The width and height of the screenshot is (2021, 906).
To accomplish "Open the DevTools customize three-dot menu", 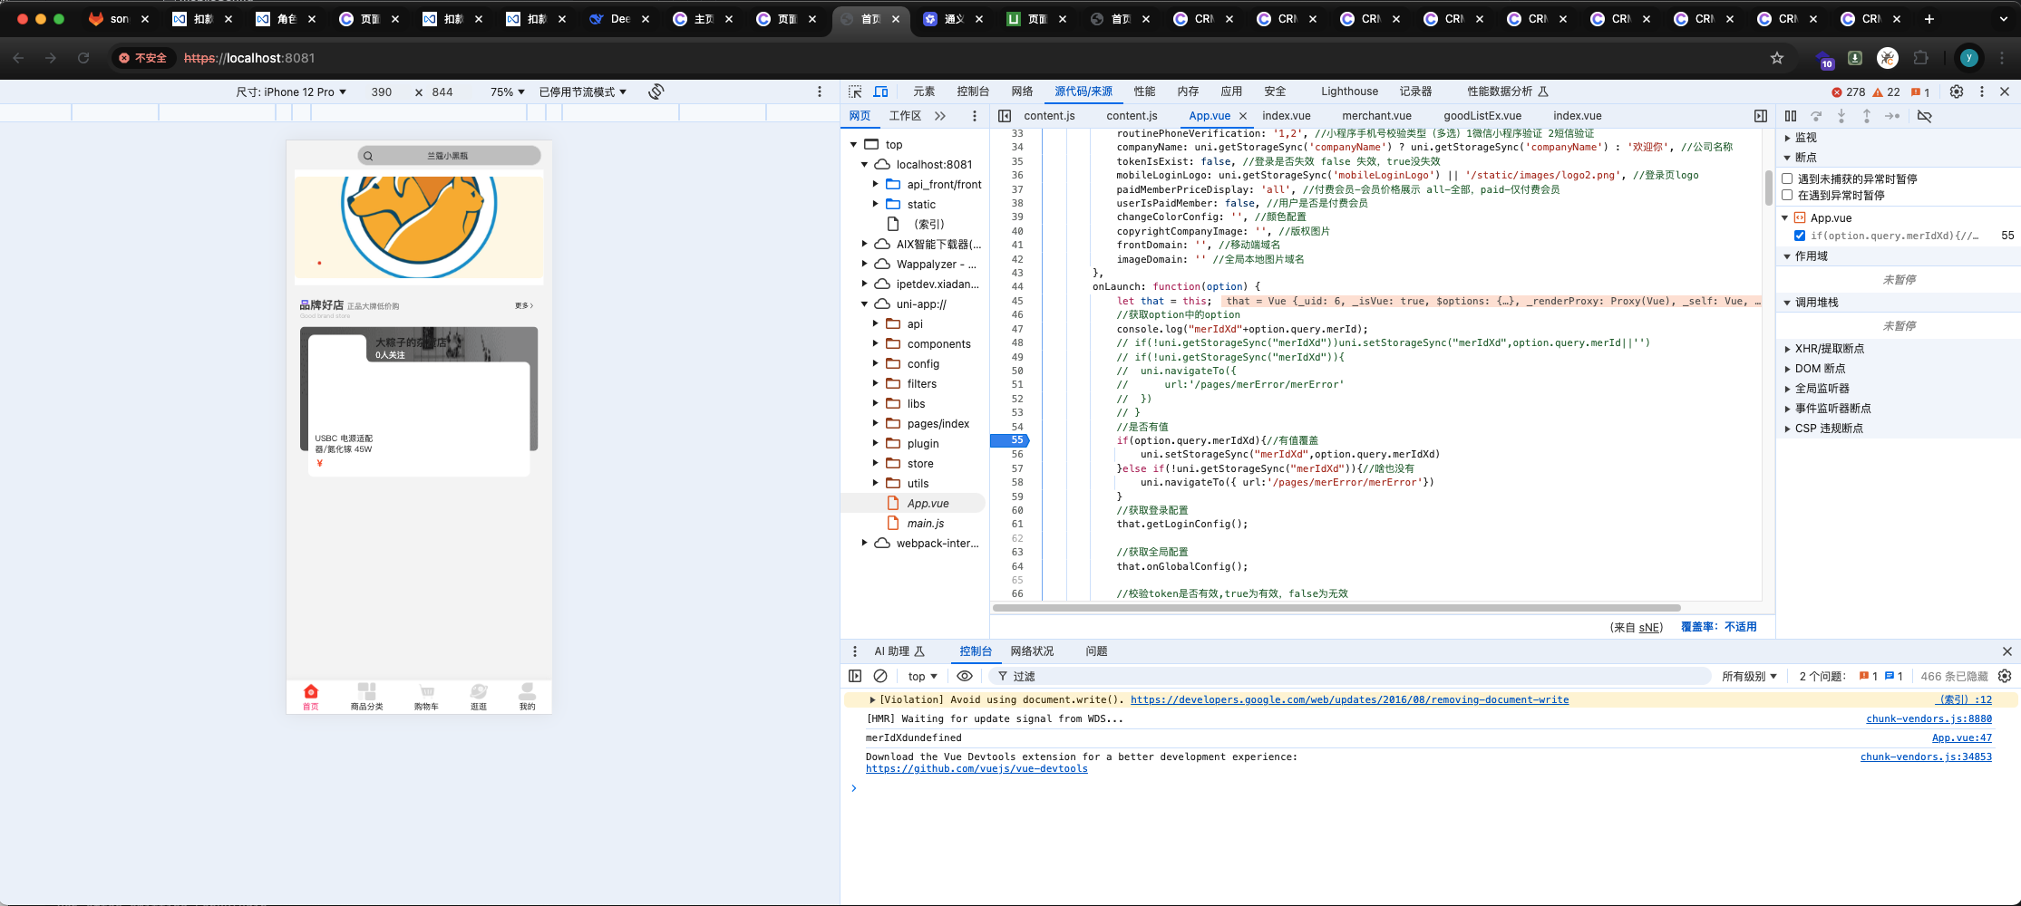I will pyautogui.click(x=1982, y=92).
